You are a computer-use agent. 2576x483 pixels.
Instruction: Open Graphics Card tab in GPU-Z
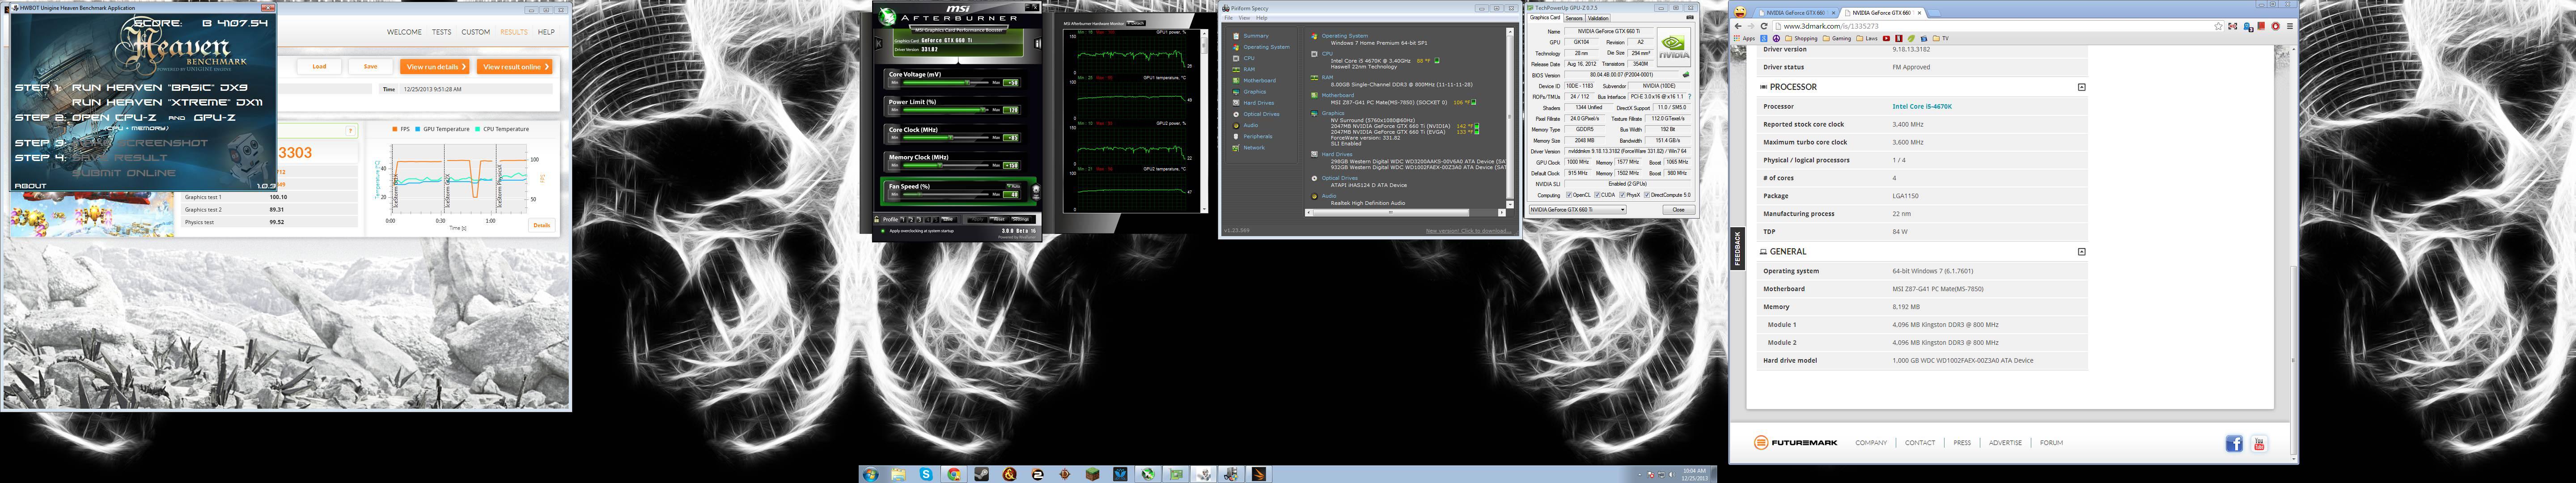[x=1545, y=17]
